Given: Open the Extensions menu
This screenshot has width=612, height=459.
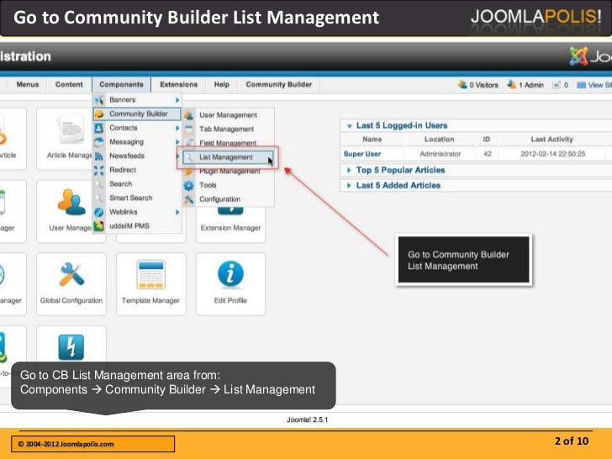Looking at the screenshot, I should point(179,84).
